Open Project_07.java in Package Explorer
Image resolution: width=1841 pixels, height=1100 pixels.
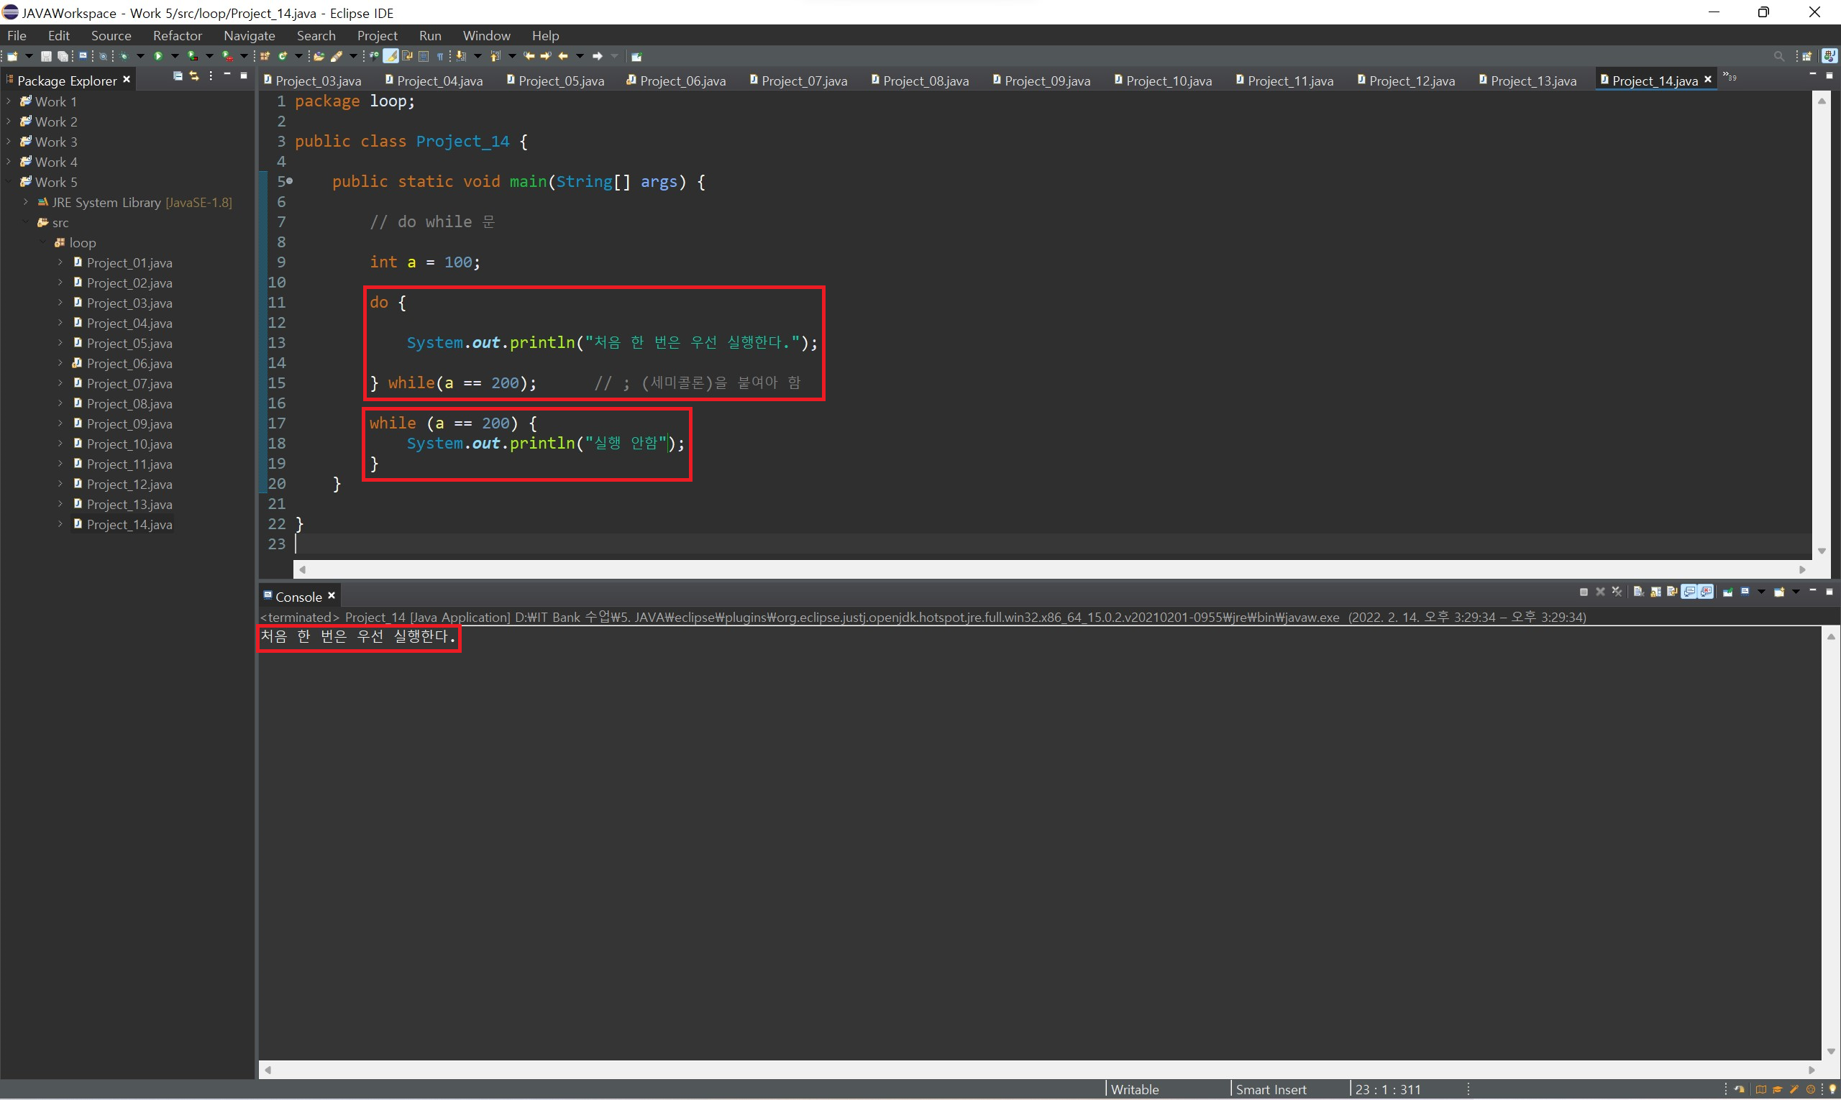coord(129,384)
